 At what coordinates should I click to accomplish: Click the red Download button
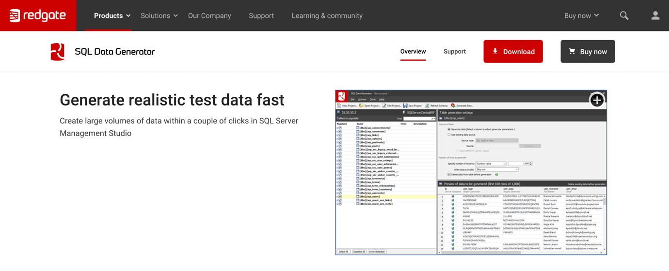click(513, 51)
